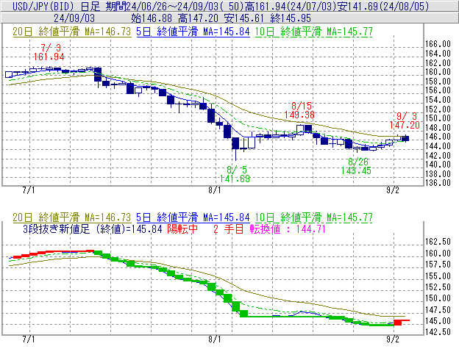Image resolution: width=459 pixels, height=349 pixels.
Task: Click the 安141.69(24/08/05) text in title bar
Action: point(383,6)
